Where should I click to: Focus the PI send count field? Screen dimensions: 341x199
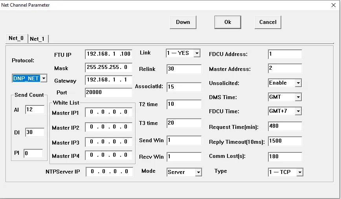click(33, 153)
